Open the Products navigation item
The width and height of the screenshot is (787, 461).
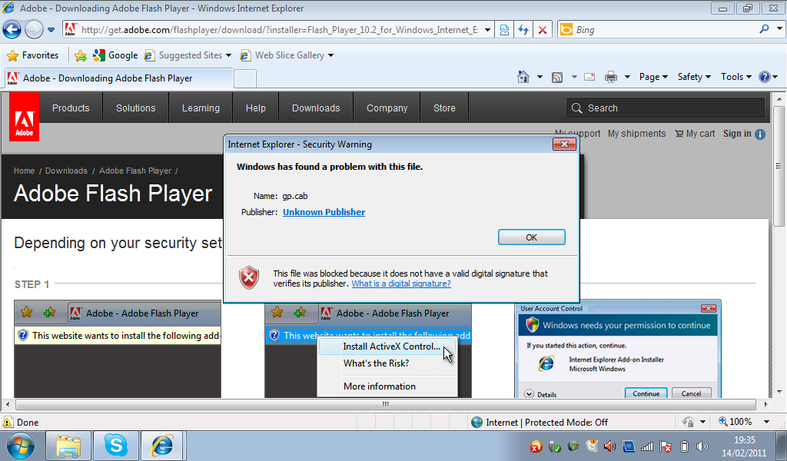click(x=71, y=108)
